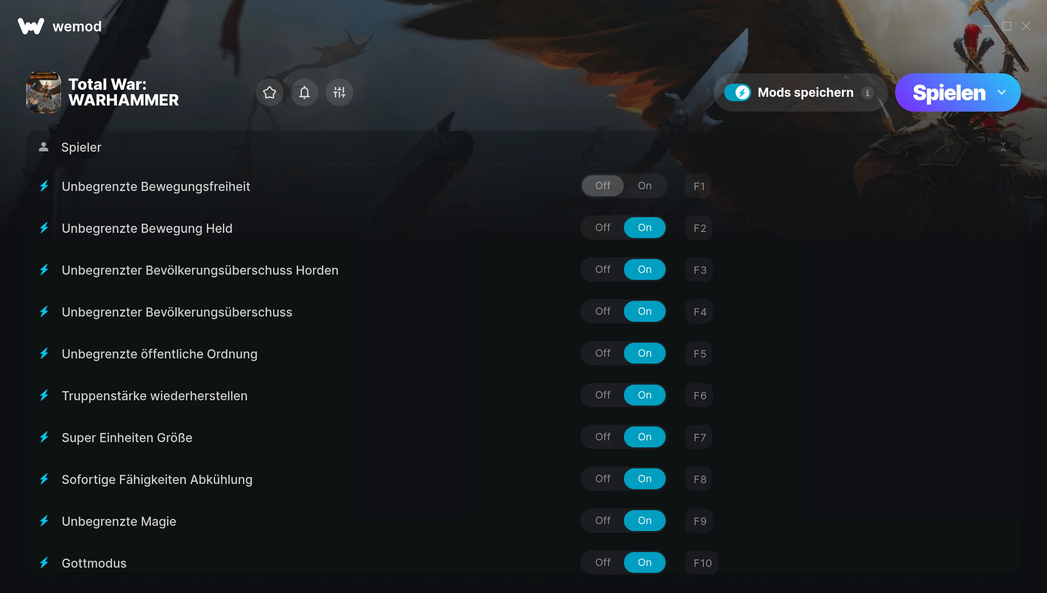Image resolution: width=1047 pixels, height=593 pixels.
Task: Turn on Unbegrenzte Bewegungsfreiheit
Action: pyautogui.click(x=645, y=186)
